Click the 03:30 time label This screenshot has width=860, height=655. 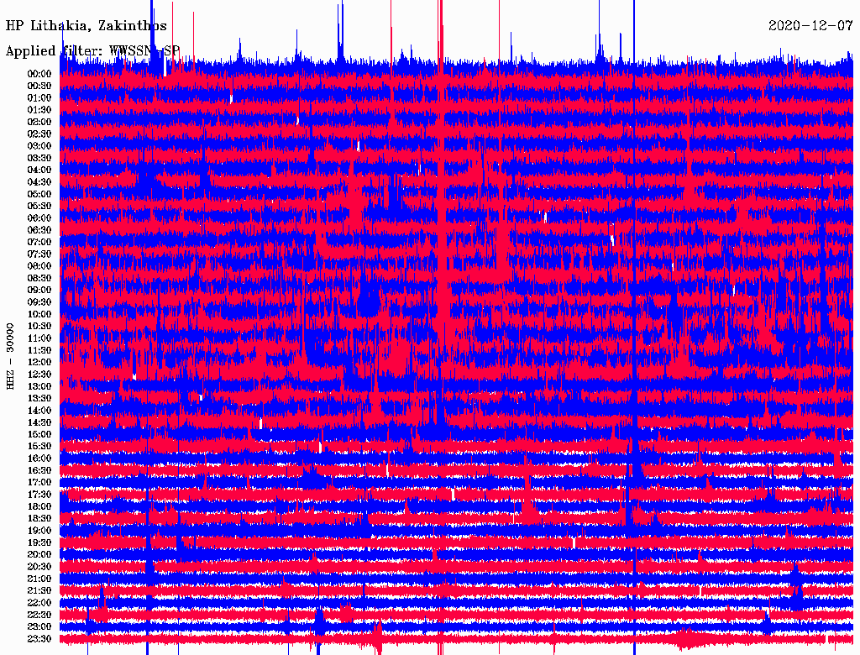coord(39,158)
